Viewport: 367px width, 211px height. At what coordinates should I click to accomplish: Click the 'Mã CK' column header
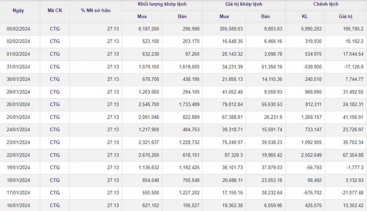55,11
